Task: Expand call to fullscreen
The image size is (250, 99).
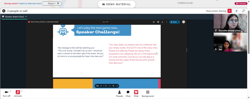Action: [x=243, y=11]
